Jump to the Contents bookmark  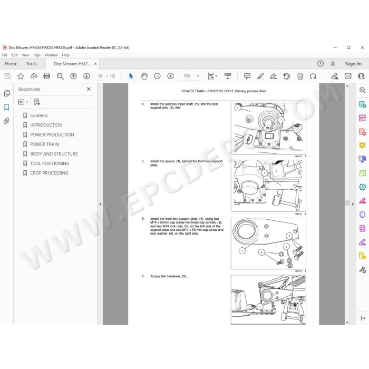pos(39,115)
